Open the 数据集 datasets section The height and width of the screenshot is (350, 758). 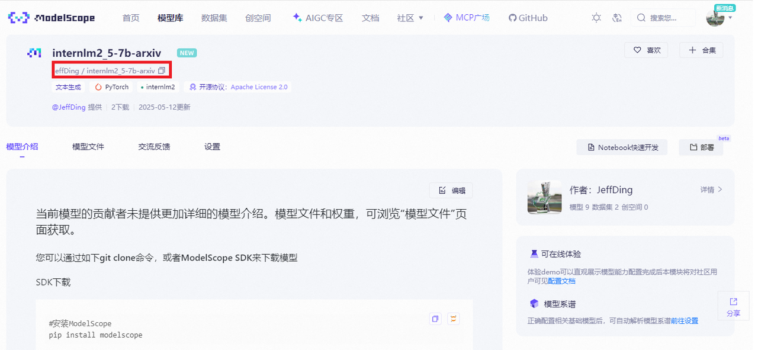(x=214, y=18)
